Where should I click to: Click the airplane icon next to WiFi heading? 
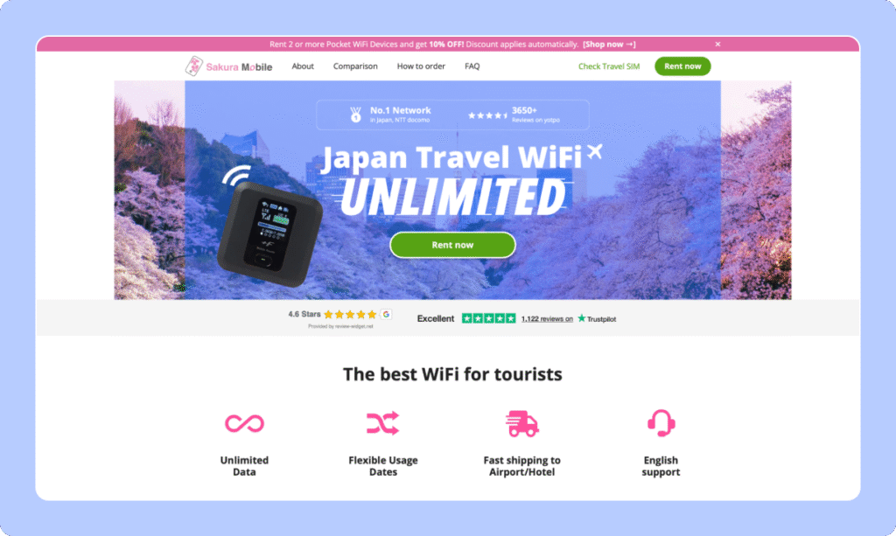point(595,151)
